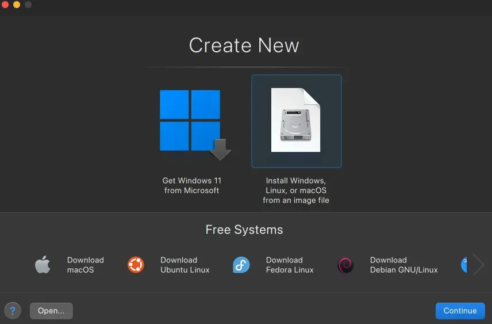Select the Windows 11 logo download icon
The height and width of the screenshot is (324, 492).
pyautogui.click(x=195, y=125)
